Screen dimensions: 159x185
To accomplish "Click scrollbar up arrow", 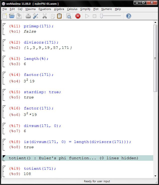I will coord(155,22).
